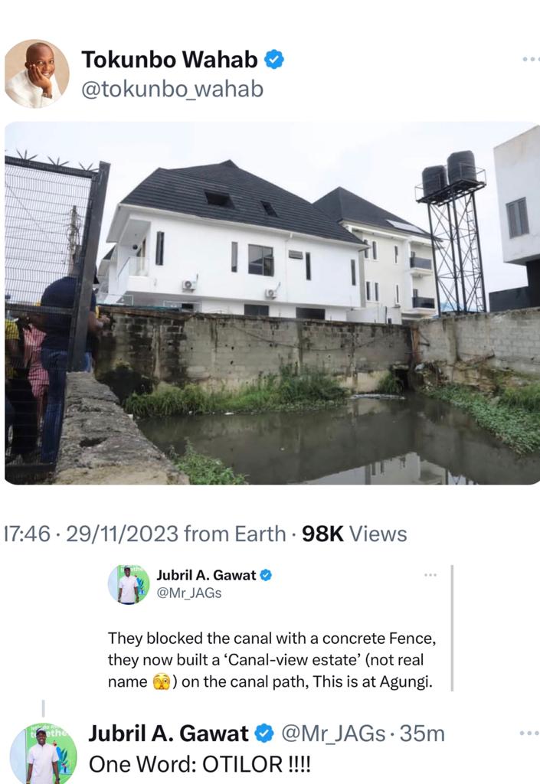The width and height of the screenshot is (540, 784).
Task: Click Jubril A. Gawat's avatar in quoted tweet
Action: (x=128, y=585)
